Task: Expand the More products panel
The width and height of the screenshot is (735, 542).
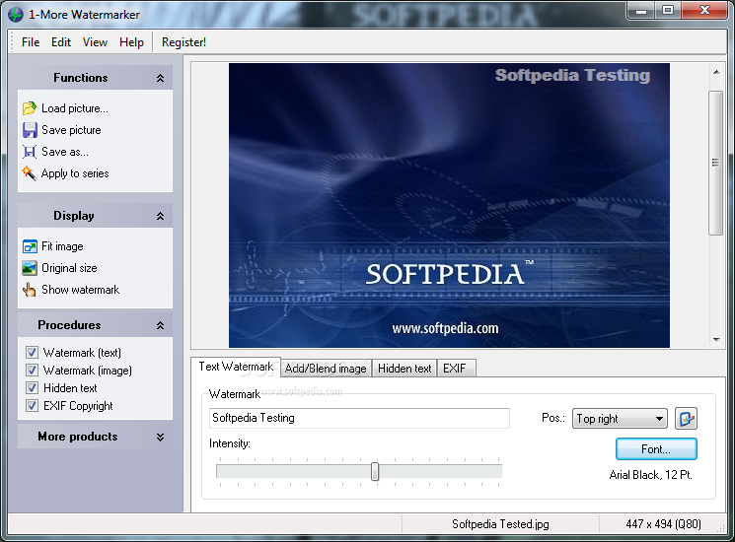Action: 160,437
